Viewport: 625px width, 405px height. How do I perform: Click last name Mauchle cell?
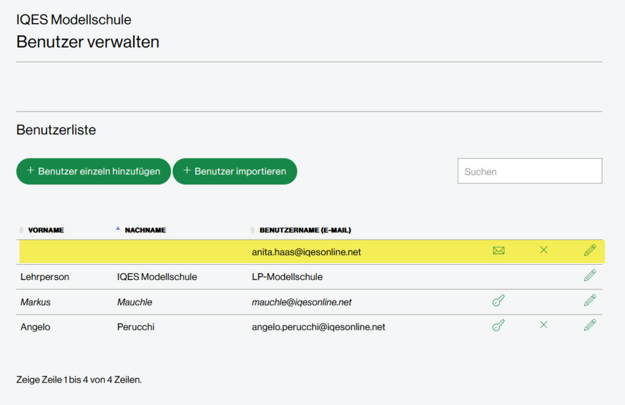134,303
